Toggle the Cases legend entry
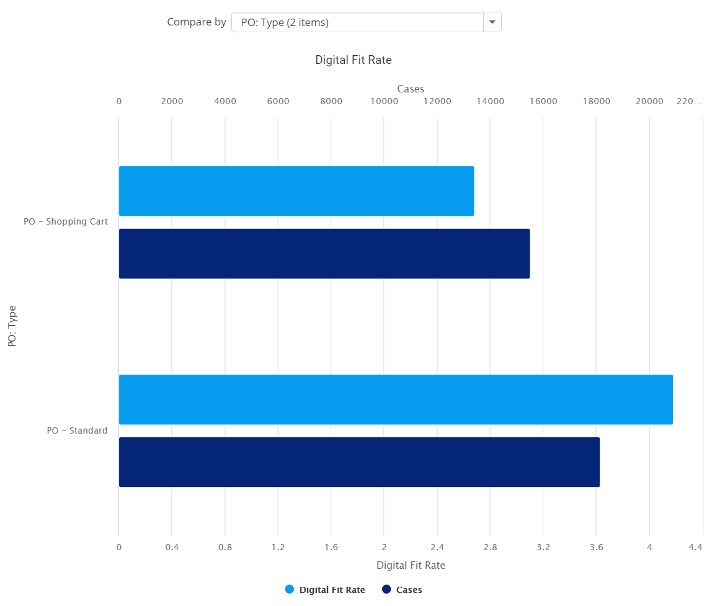Screen dimensions: 707x606 click(402, 589)
